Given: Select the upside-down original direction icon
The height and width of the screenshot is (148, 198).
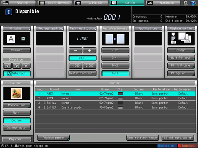Looking at the screenshot, I should click(26, 66).
